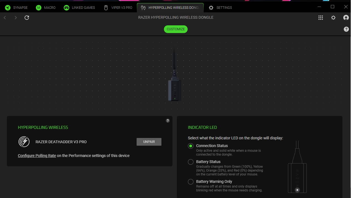This screenshot has height=198, width=351.
Task: Open the Configure Polling Rate link
Action: click(37, 156)
